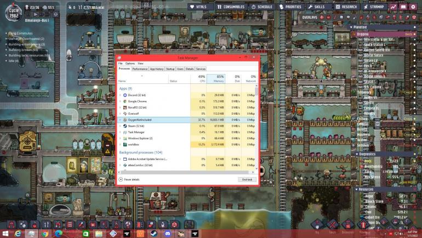This screenshot has width=422, height=238.
Task: Open Google Chrome from taskbar
Action: click(x=45, y=234)
